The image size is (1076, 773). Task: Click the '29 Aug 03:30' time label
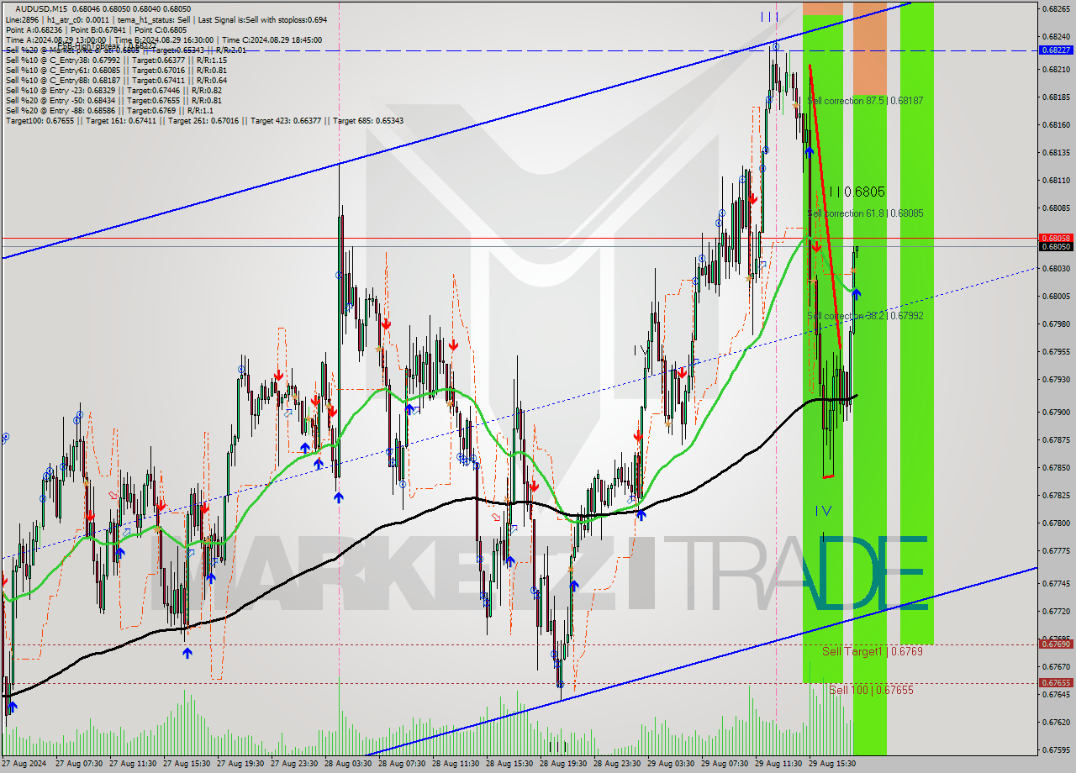coord(671,764)
